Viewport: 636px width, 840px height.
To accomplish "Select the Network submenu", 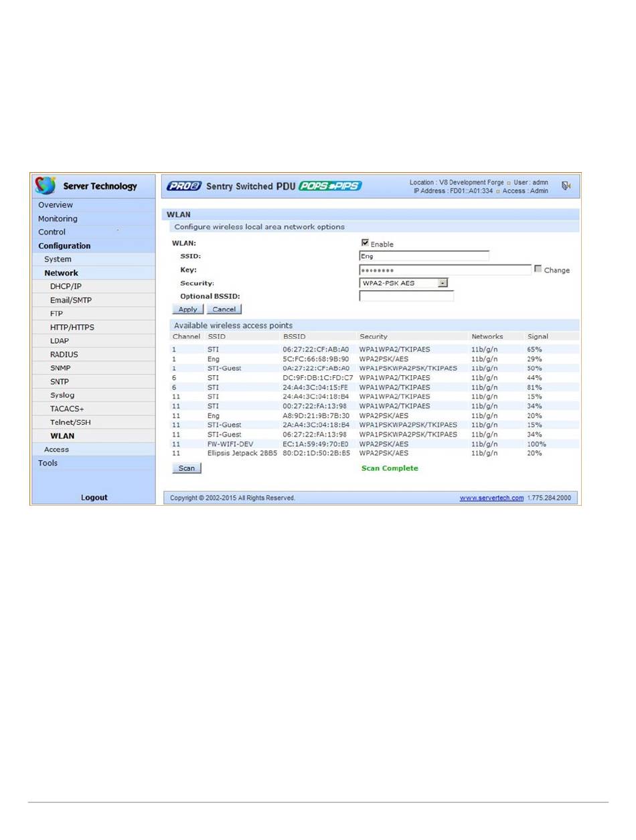I will coord(93,273).
